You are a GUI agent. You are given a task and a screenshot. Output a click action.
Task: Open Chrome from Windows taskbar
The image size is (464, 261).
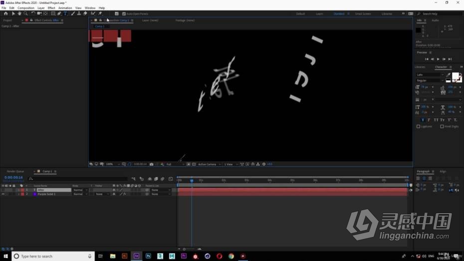(231, 257)
